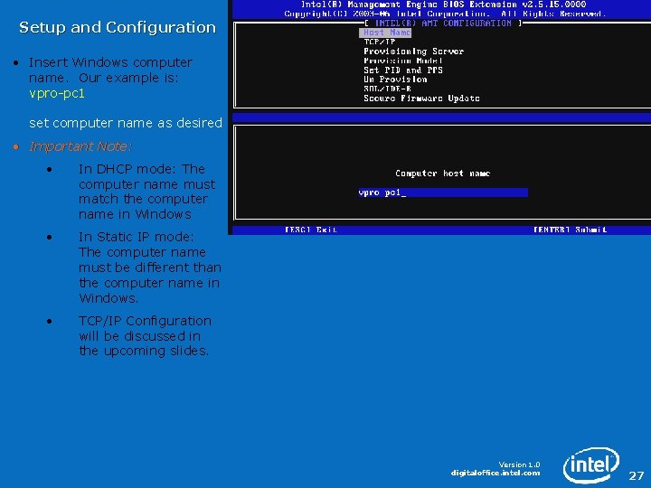Screen dimensions: 651x488
Task: Click the Management Engine BIOS Extension title line
Action: point(443,5)
